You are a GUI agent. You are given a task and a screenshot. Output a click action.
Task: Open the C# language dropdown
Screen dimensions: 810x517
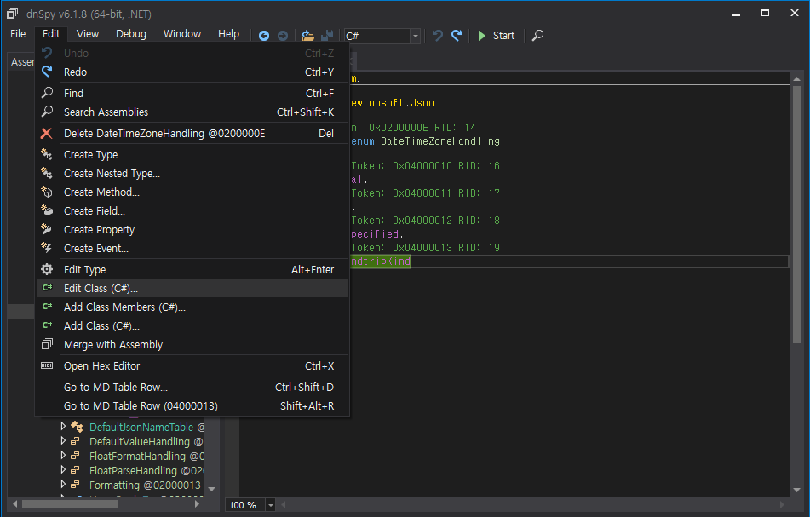click(x=415, y=36)
